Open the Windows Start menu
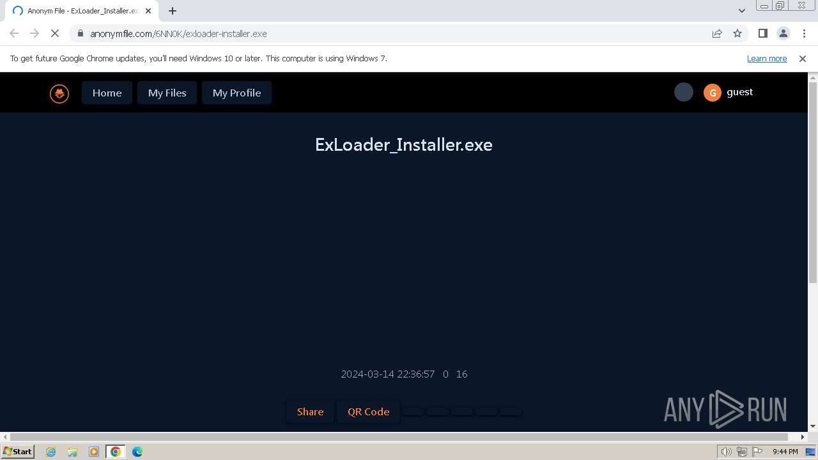 [18, 451]
